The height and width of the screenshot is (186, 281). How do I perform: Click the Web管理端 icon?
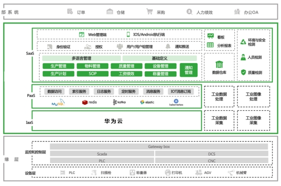pyautogui.click(x=82, y=34)
